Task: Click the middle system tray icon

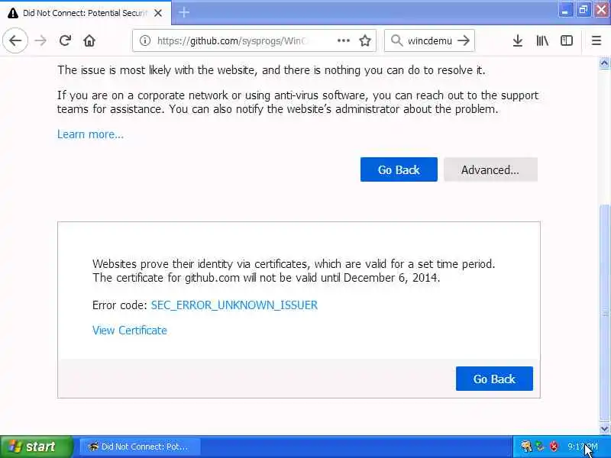Action: click(x=540, y=447)
